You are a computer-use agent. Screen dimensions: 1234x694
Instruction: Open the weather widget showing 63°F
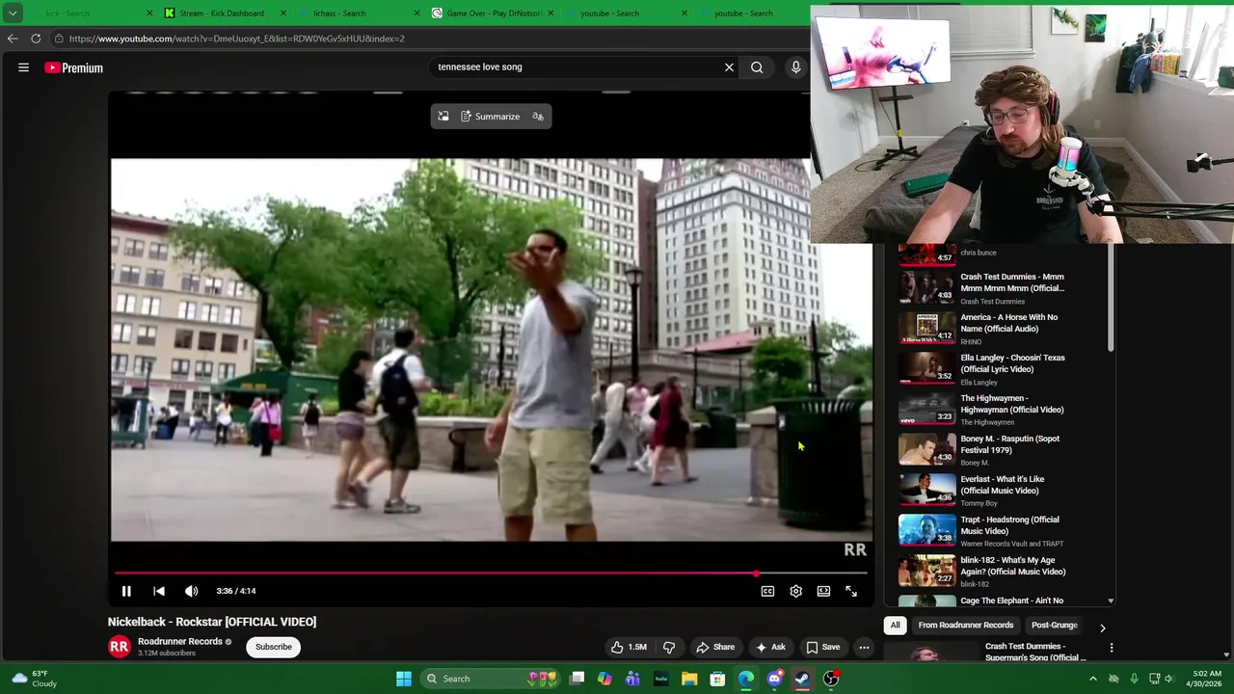35,679
